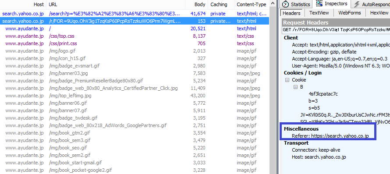Click the session list vertical scrollbar
This screenshot has width=390, height=174.
(273, 89)
